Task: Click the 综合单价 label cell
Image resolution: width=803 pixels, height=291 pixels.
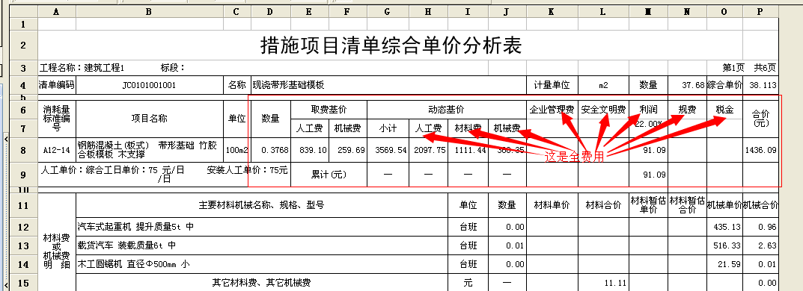Action: 724,85
